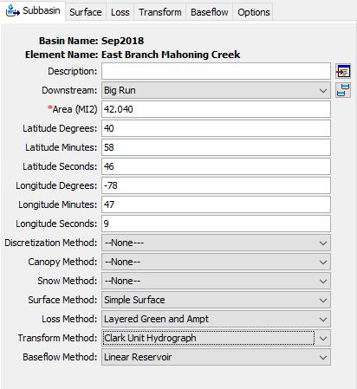357x389 pixels.
Task: Expand the Snow Method dropdown
Action: [x=216, y=281]
